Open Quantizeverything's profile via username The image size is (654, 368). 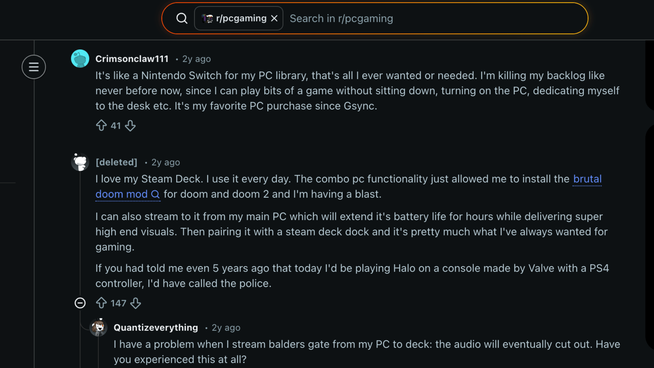155,327
